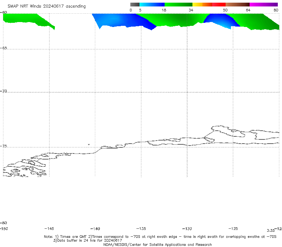This screenshot has height=247, width=282.
Task: Click the 'SMAP NRT Winds 20240617 ascending' title
Action: pyautogui.click(x=46, y=6)
